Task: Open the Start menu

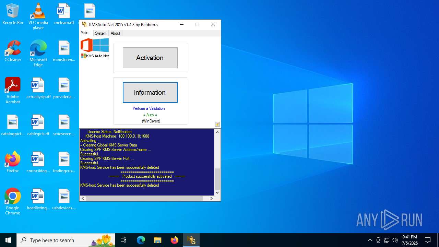Action: point(8,240)
